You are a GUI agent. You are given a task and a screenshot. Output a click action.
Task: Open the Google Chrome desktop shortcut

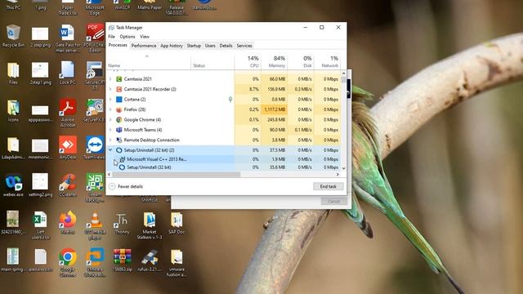click(68, 257)
